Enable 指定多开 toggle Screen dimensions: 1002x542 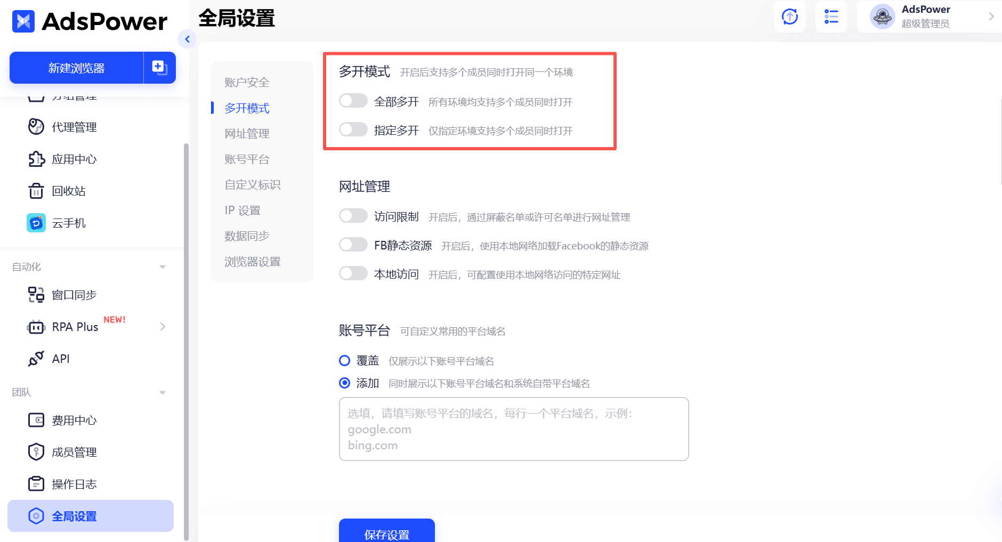pyautogui.click(x=353, y=130)
